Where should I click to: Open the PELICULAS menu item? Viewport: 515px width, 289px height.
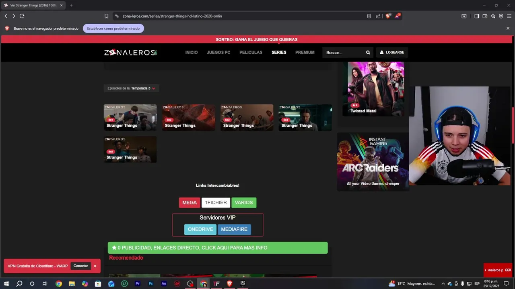(251, 53)
